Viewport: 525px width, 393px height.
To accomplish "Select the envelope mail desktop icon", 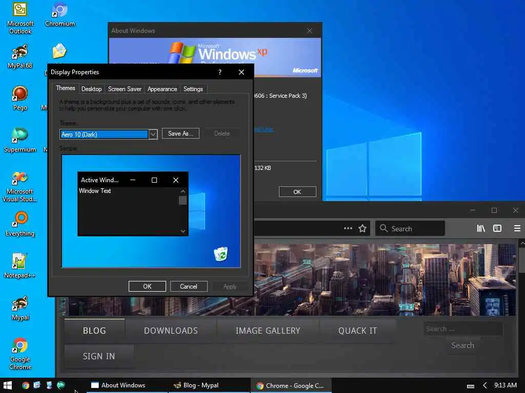I will pos(59,51).
